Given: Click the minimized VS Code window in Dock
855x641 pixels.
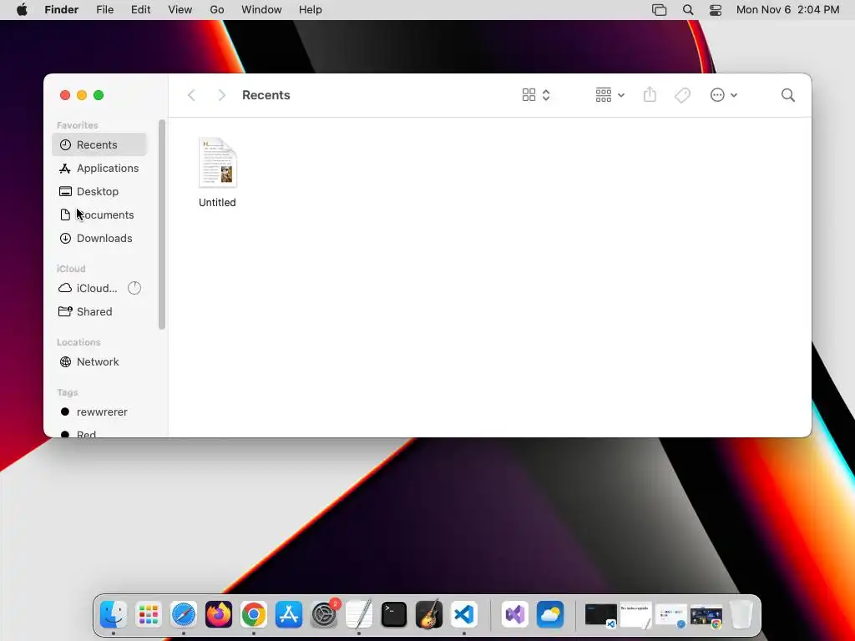Looking at the screenshot, I should [600, 615].
